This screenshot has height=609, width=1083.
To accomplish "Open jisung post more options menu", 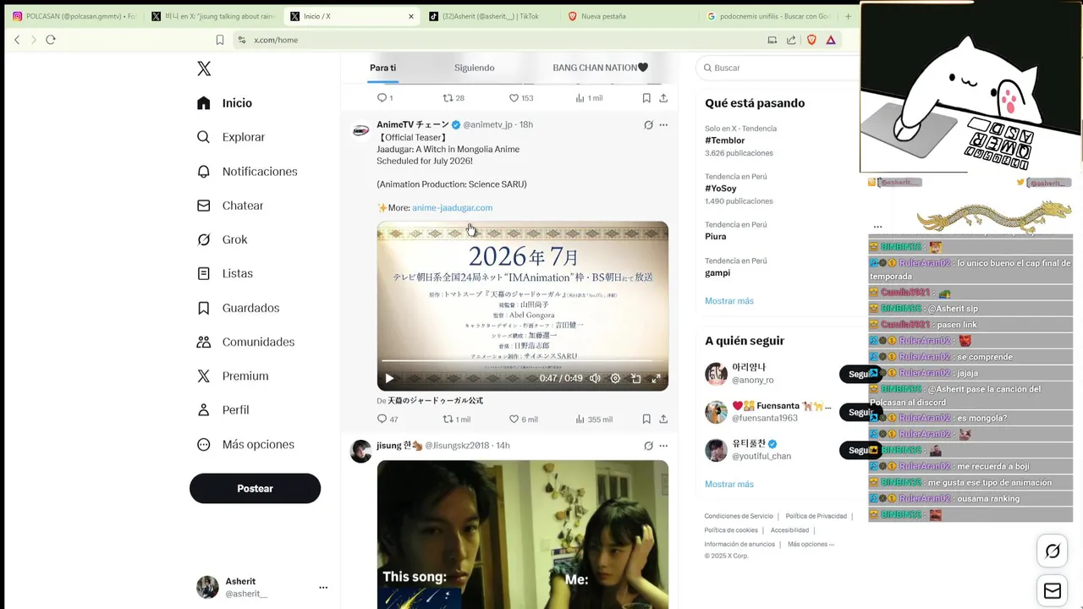I will [x=663, y=446].
